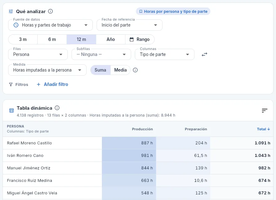Pick the Rango date range button
This screenshot has width=276, height=200.
pos(140,39)
